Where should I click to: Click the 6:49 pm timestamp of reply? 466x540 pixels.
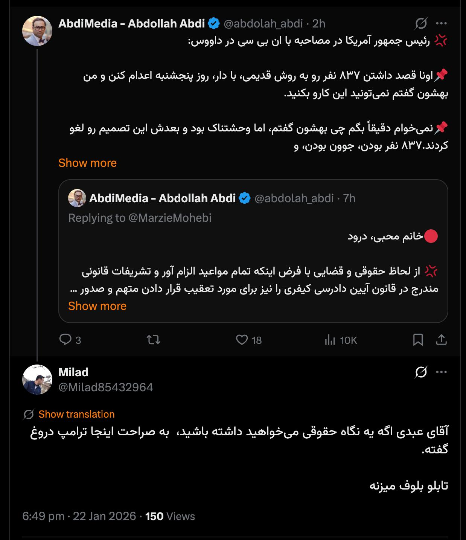[x=43, y=516]
